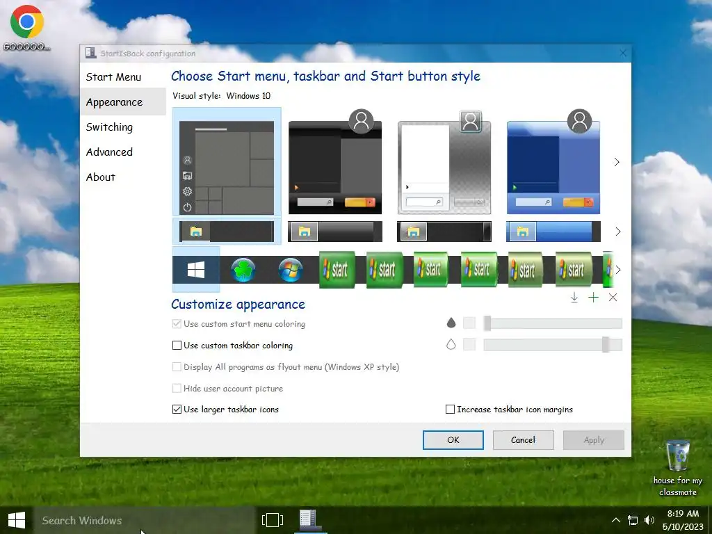Click the Search Windows box on the taskbar
The image size is (712, 534).
145,520
